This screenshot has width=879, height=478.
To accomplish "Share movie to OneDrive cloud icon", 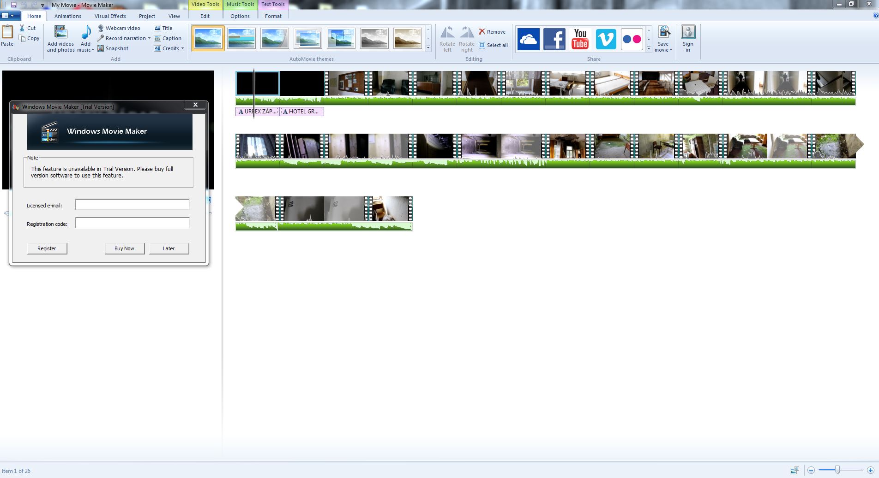I will (528, 39).
